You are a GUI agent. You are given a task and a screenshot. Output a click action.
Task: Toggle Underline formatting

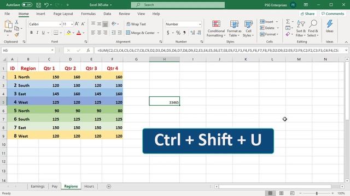[43, 33]
